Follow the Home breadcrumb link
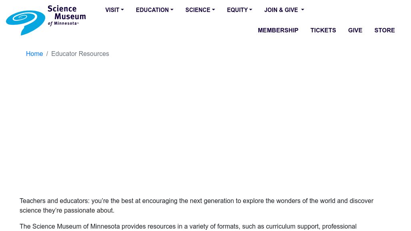This screenshot has width=411, height=231. 34,54
